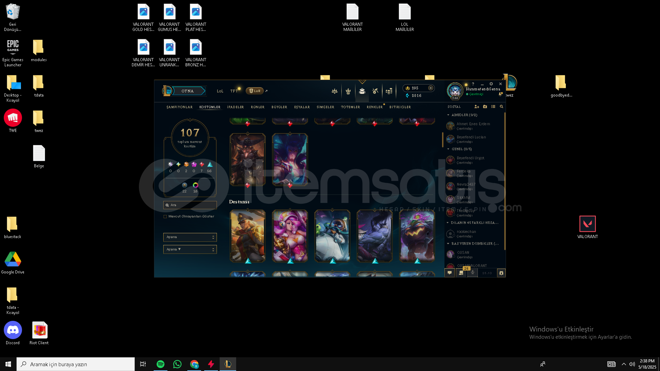Viewport: 660px width, 371px height.
Task: Open WhatsApp from the taskbar
Action: point(177,364)
